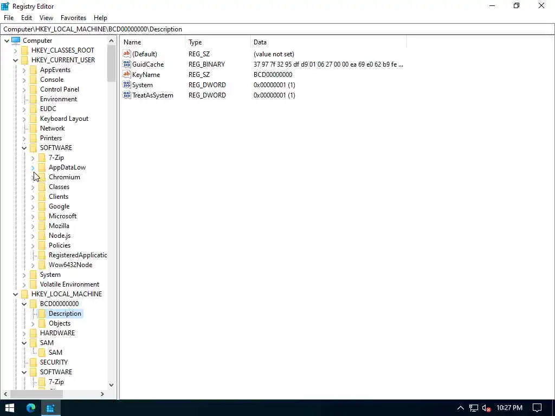Expand the Control Panel key
555x416 pixels.
(x=24, y=89)
